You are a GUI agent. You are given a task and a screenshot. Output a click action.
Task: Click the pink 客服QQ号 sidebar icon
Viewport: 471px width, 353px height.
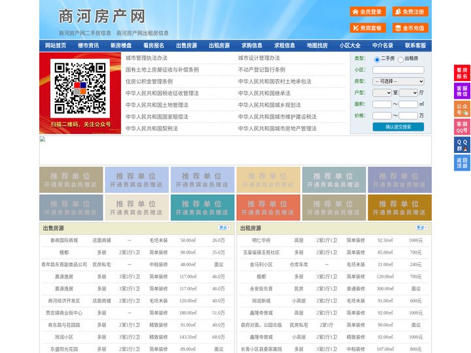462,127
